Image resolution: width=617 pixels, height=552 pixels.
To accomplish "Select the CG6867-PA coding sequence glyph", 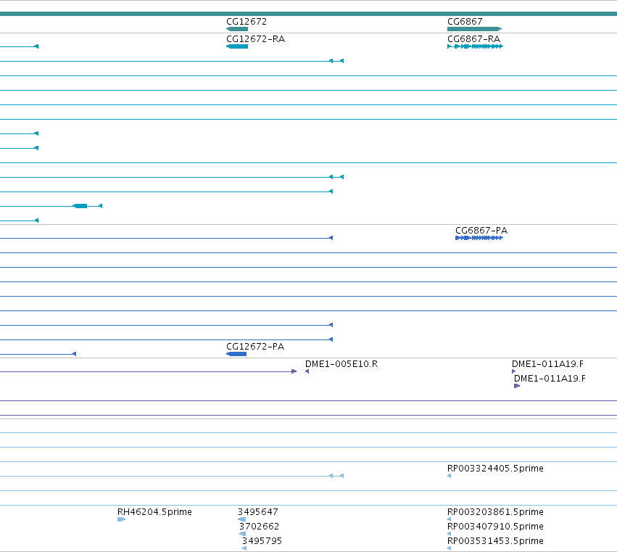I will (479, 238).
